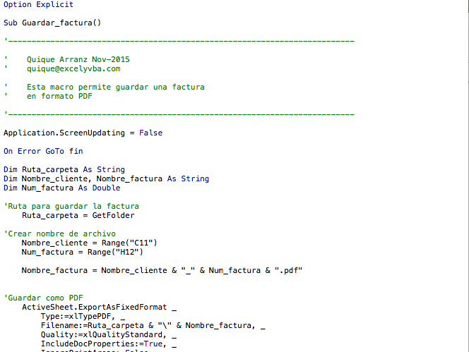Click the Application.ScreenUpdating = False line
This screenshot has height=352, width=469.
tap(83, 133)
